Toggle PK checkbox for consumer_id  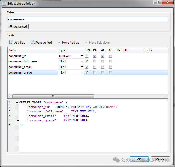(95, 56)
